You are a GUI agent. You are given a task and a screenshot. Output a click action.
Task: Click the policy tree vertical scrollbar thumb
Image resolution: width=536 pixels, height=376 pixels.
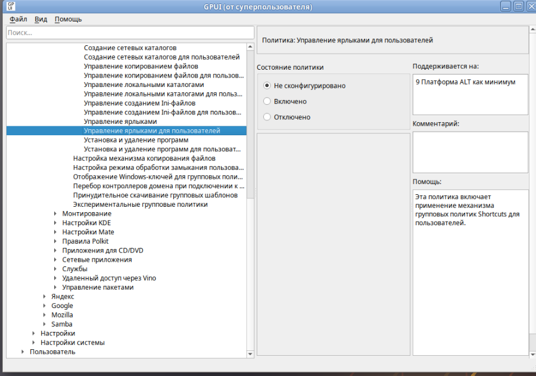coord(250,124)
